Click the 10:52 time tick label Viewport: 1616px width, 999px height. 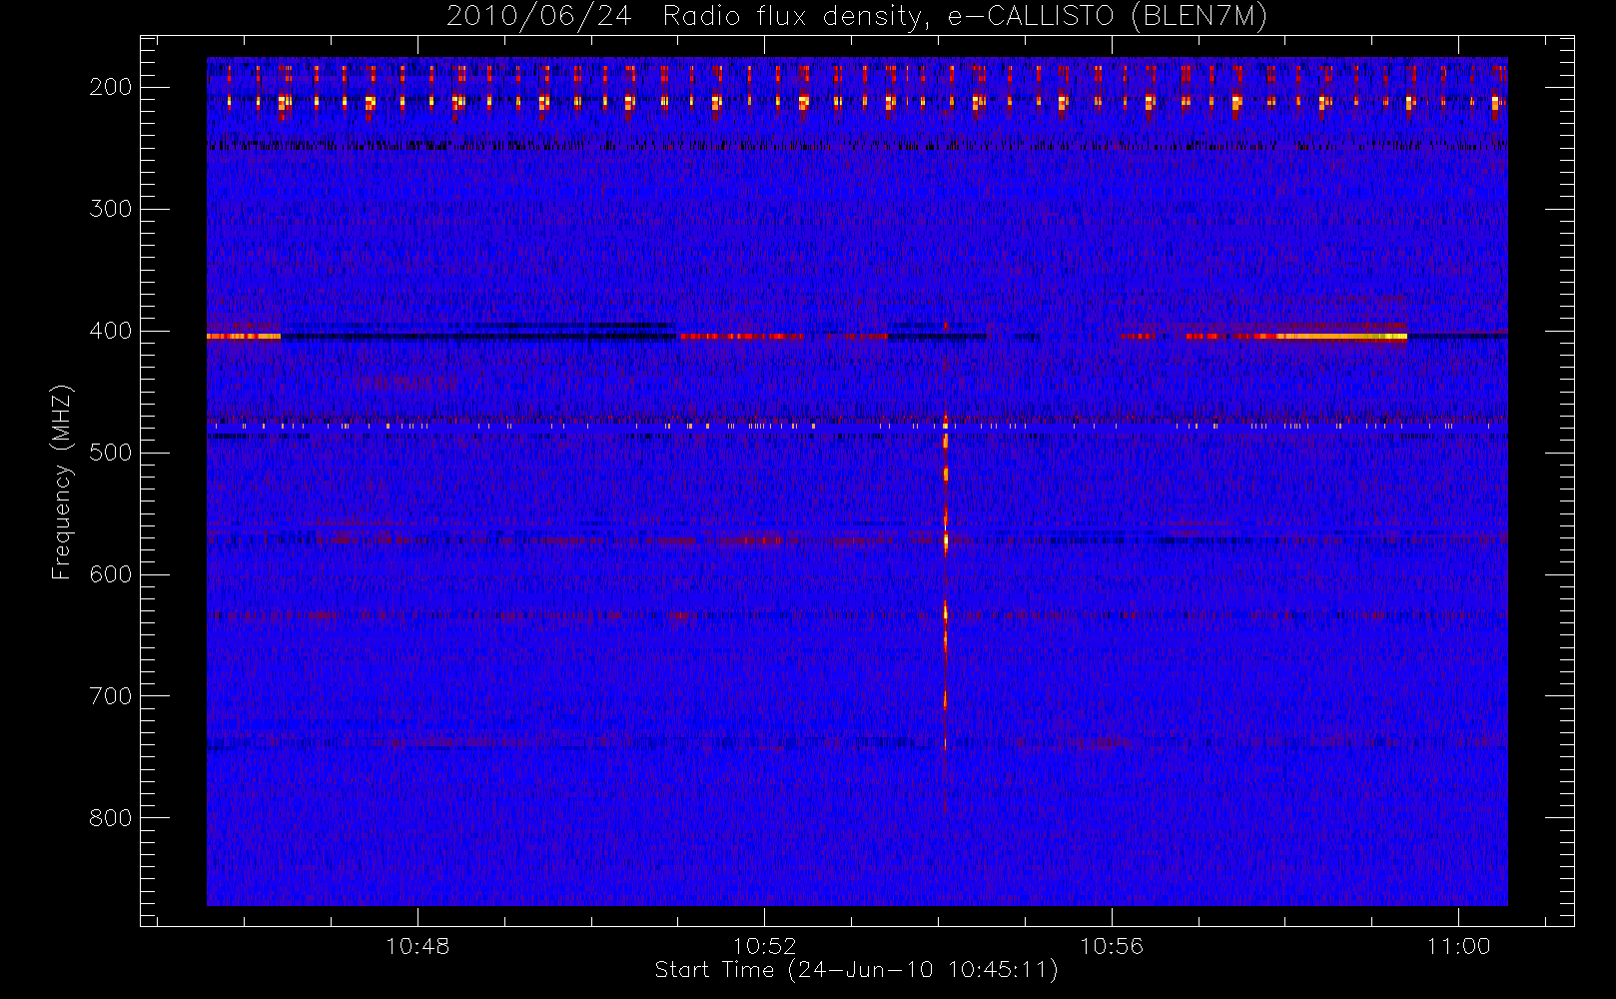(765, 946)
